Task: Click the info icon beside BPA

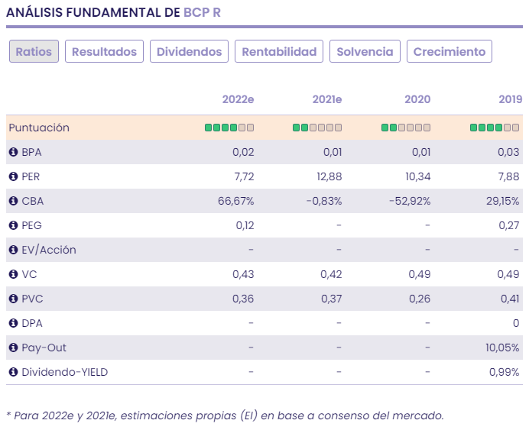Action: (x=13, y=152)
